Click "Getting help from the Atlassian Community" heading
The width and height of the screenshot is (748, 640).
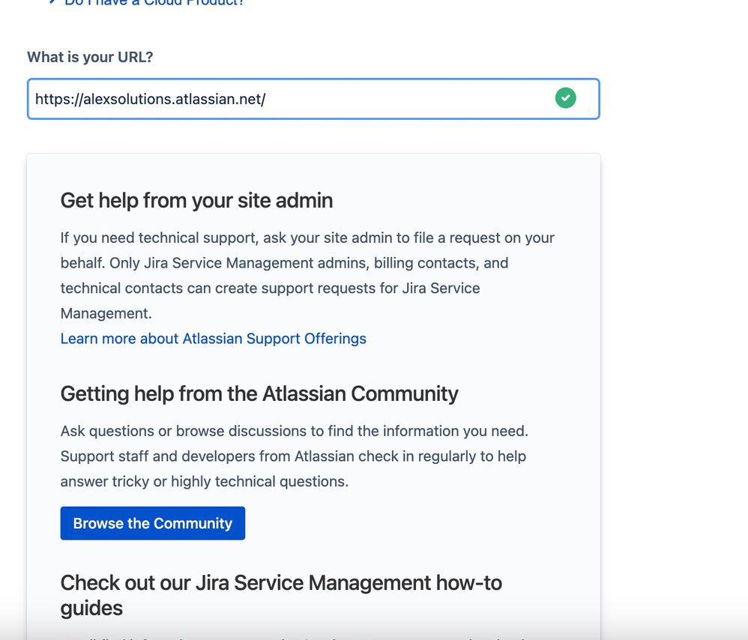click(x=259, y=394)
